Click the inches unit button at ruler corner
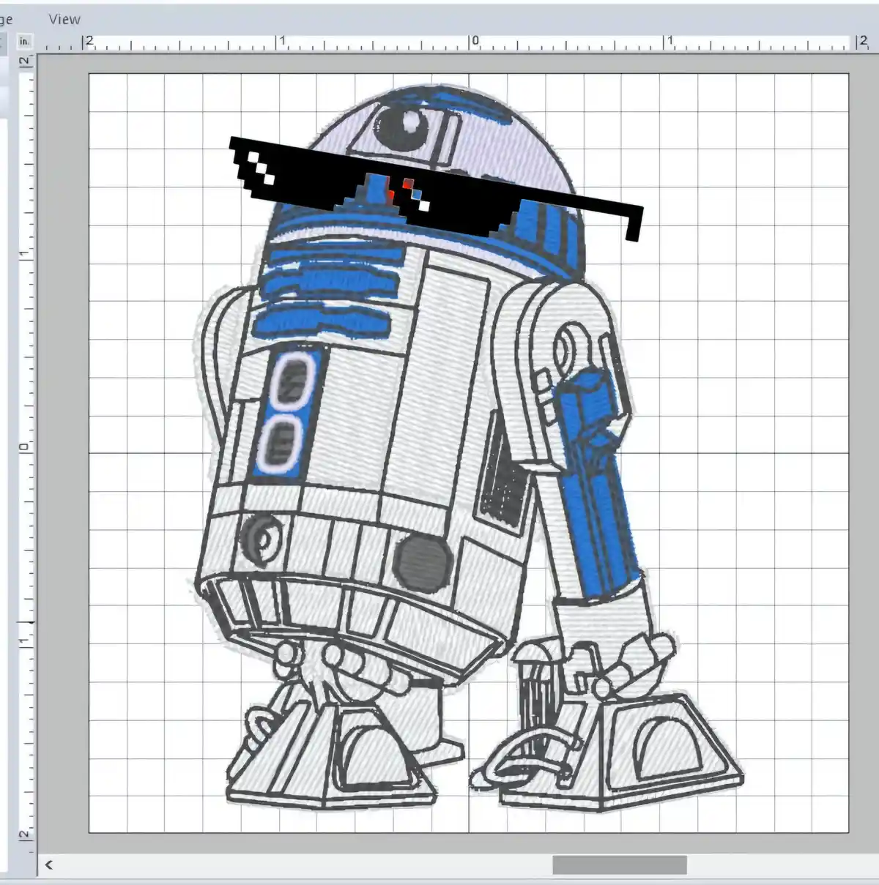Screen dimensions: 879x885 coord(25,41)
